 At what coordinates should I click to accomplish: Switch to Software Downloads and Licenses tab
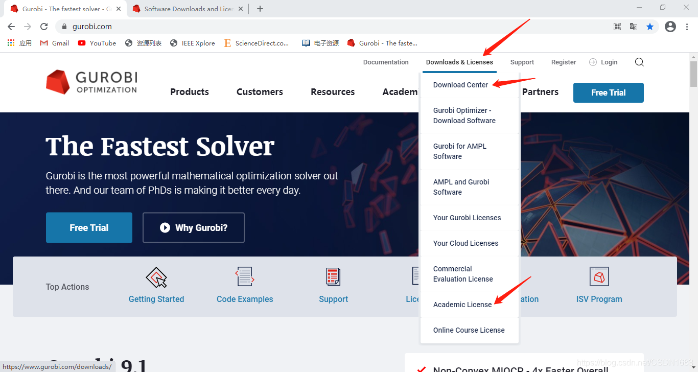pyautogui.click(x=189, y=9)
